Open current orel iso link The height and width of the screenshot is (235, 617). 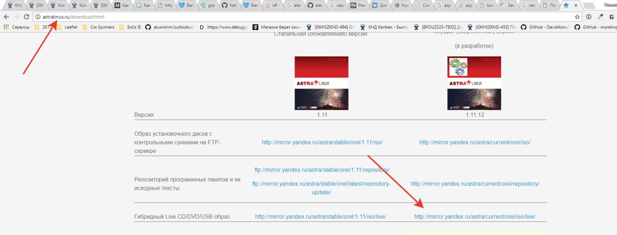point(475,142)
